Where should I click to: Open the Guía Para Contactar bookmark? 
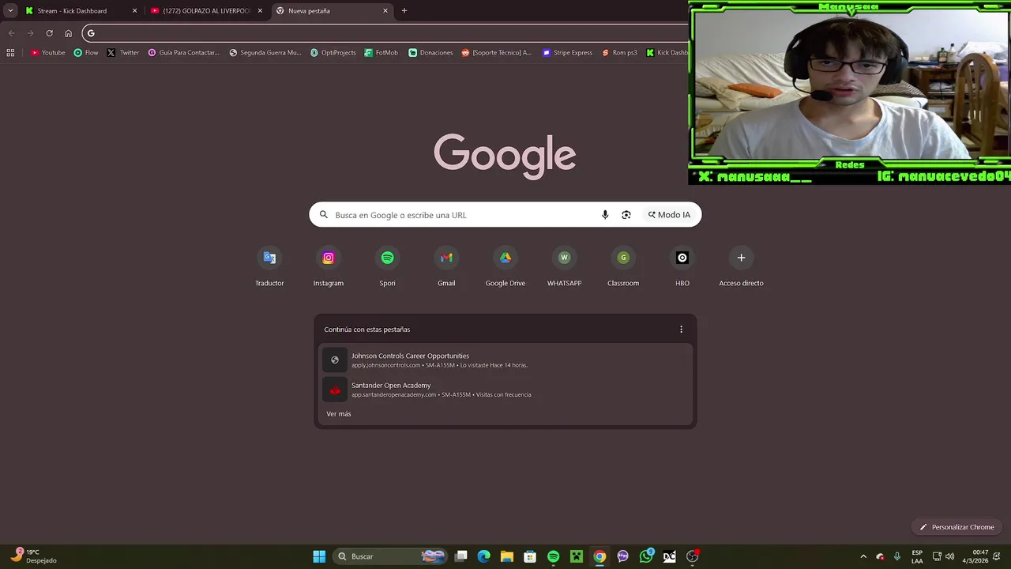pyautogui.click(x=184, y=53)
